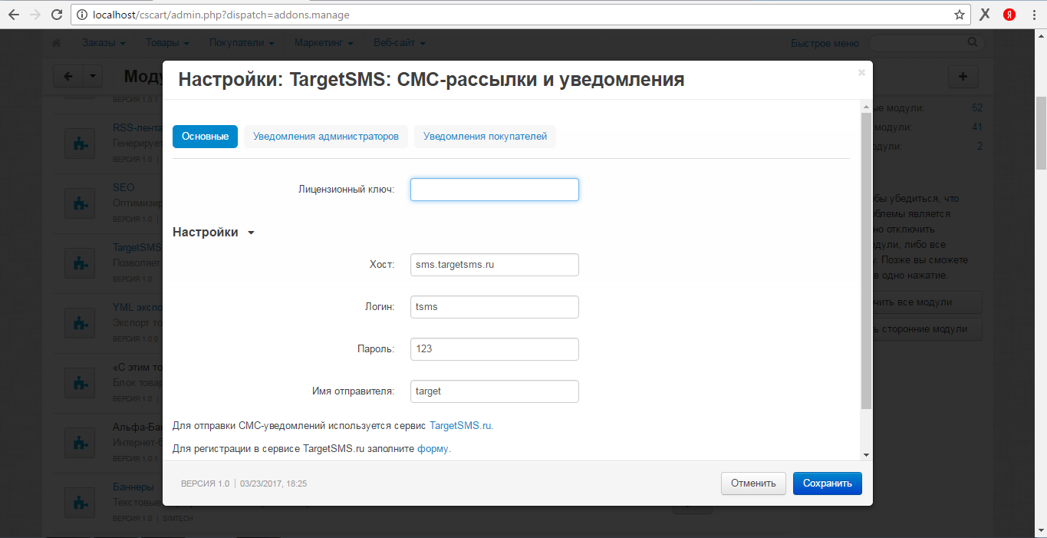Click the Пароль input field

click(x=495, y=349)
